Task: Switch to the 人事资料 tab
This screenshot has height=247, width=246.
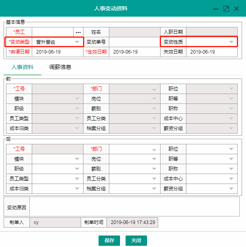Action: coord(22,67)
